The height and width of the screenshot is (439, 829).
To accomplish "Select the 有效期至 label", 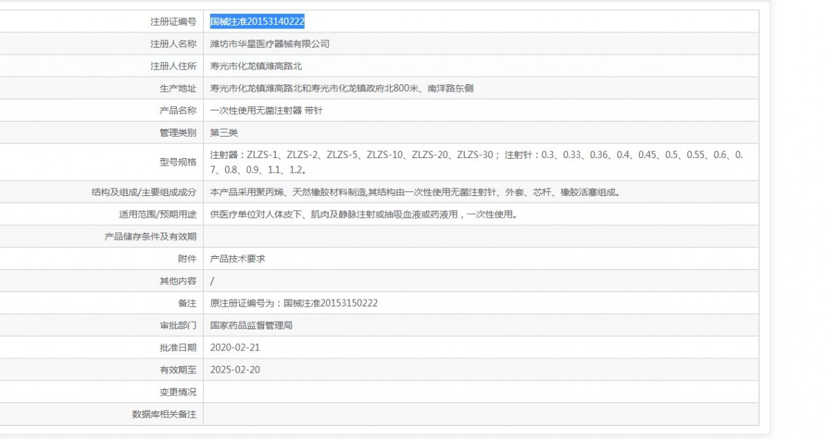I will tap(178, 369).
